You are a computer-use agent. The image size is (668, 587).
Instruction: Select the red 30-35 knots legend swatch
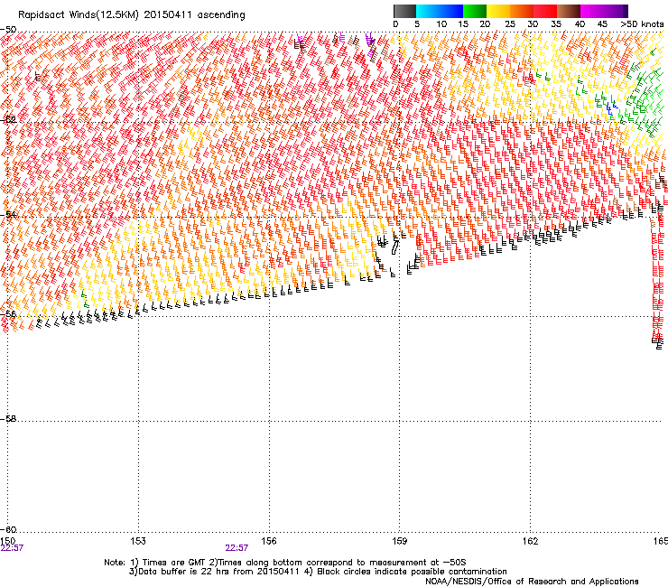coord(545,11)
